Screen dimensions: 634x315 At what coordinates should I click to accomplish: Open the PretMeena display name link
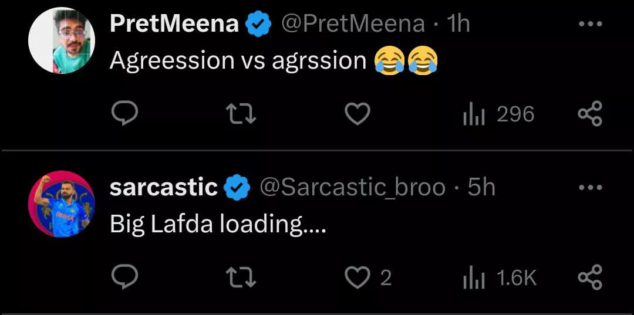coord(174,24)
